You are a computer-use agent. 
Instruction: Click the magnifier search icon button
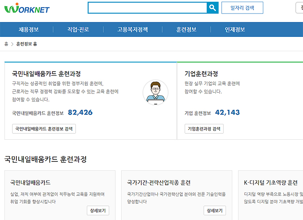(213, 8)
